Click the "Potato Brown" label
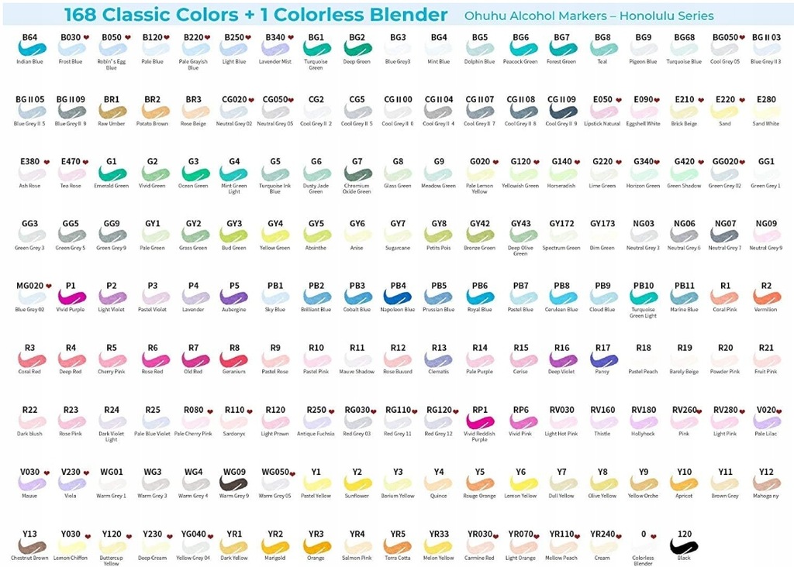 pyautogui.click(x=152, y=124)
